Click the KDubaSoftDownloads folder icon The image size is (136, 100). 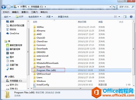click(35, 63)
